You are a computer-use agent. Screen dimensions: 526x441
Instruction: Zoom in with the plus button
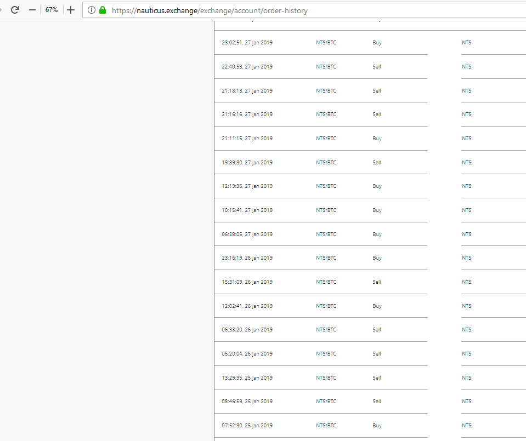[x=71, y=10]
